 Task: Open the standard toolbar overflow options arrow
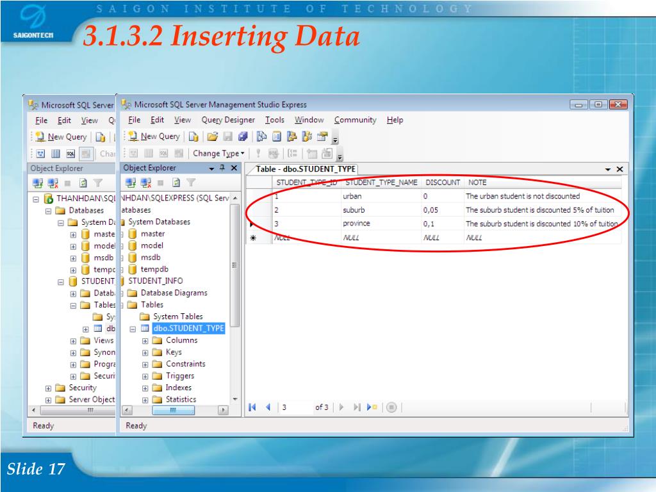(x=336, y=139)
